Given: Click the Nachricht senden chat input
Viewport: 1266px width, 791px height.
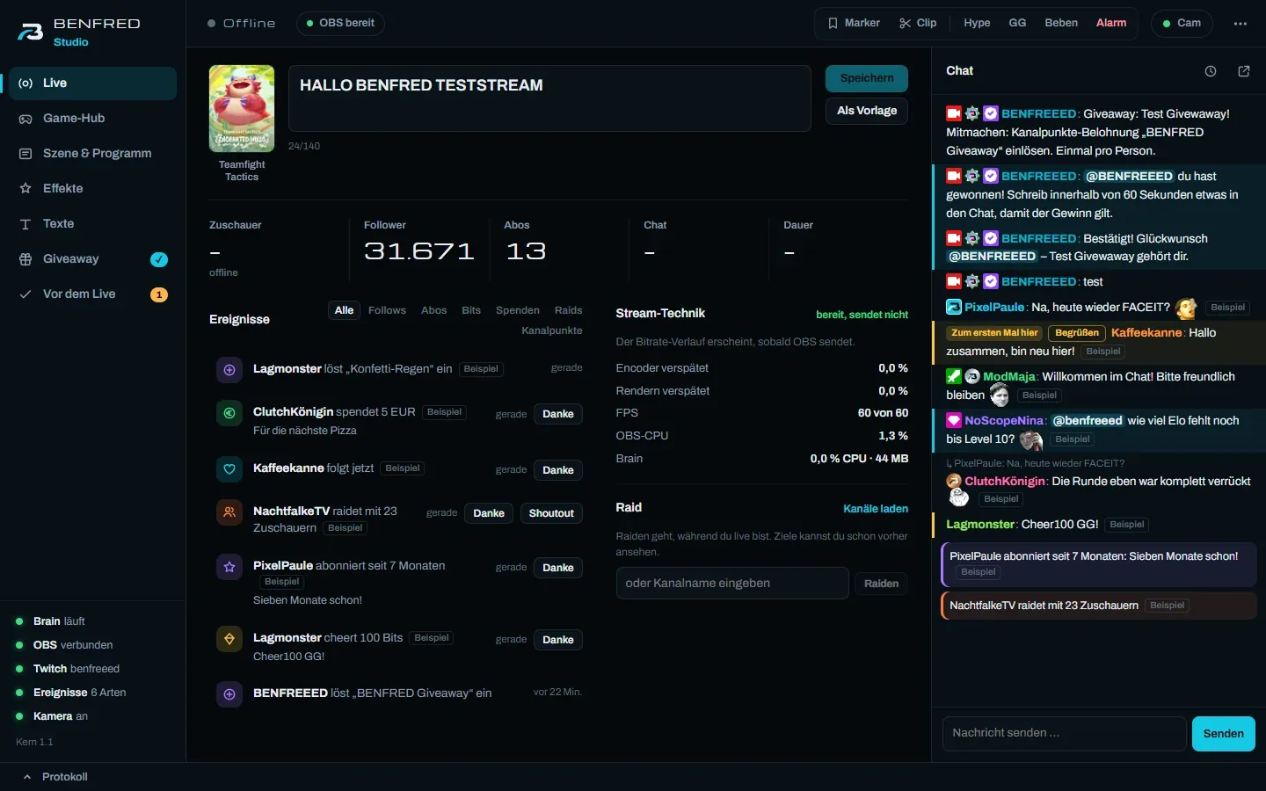Looking at the screenshot, I should coord(1064,734).
